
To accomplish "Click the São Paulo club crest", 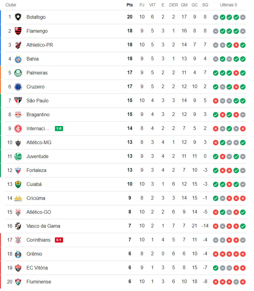I will 18,101.
